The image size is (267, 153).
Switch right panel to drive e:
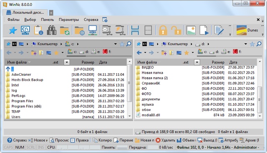(x=226, y=52)
